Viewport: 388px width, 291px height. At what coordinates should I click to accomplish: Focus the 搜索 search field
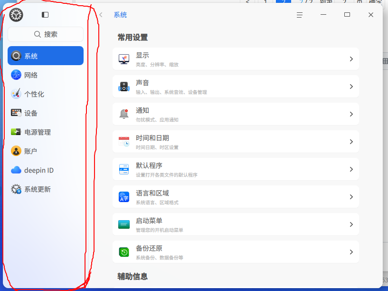point(46,34)
